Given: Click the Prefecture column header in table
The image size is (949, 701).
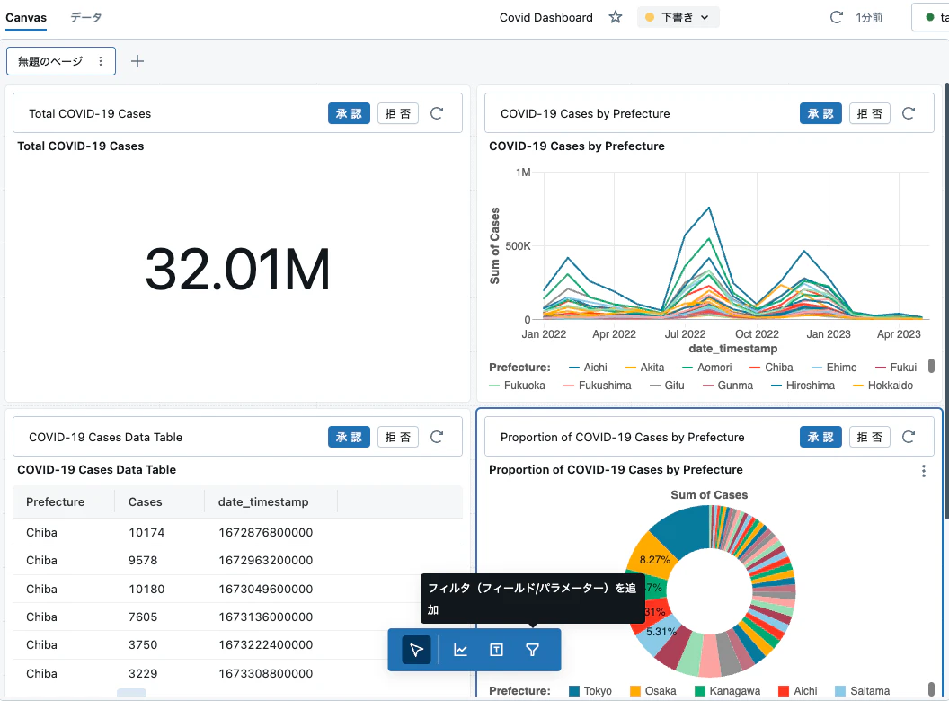Looking at the screenshot, I should point(55,501).
